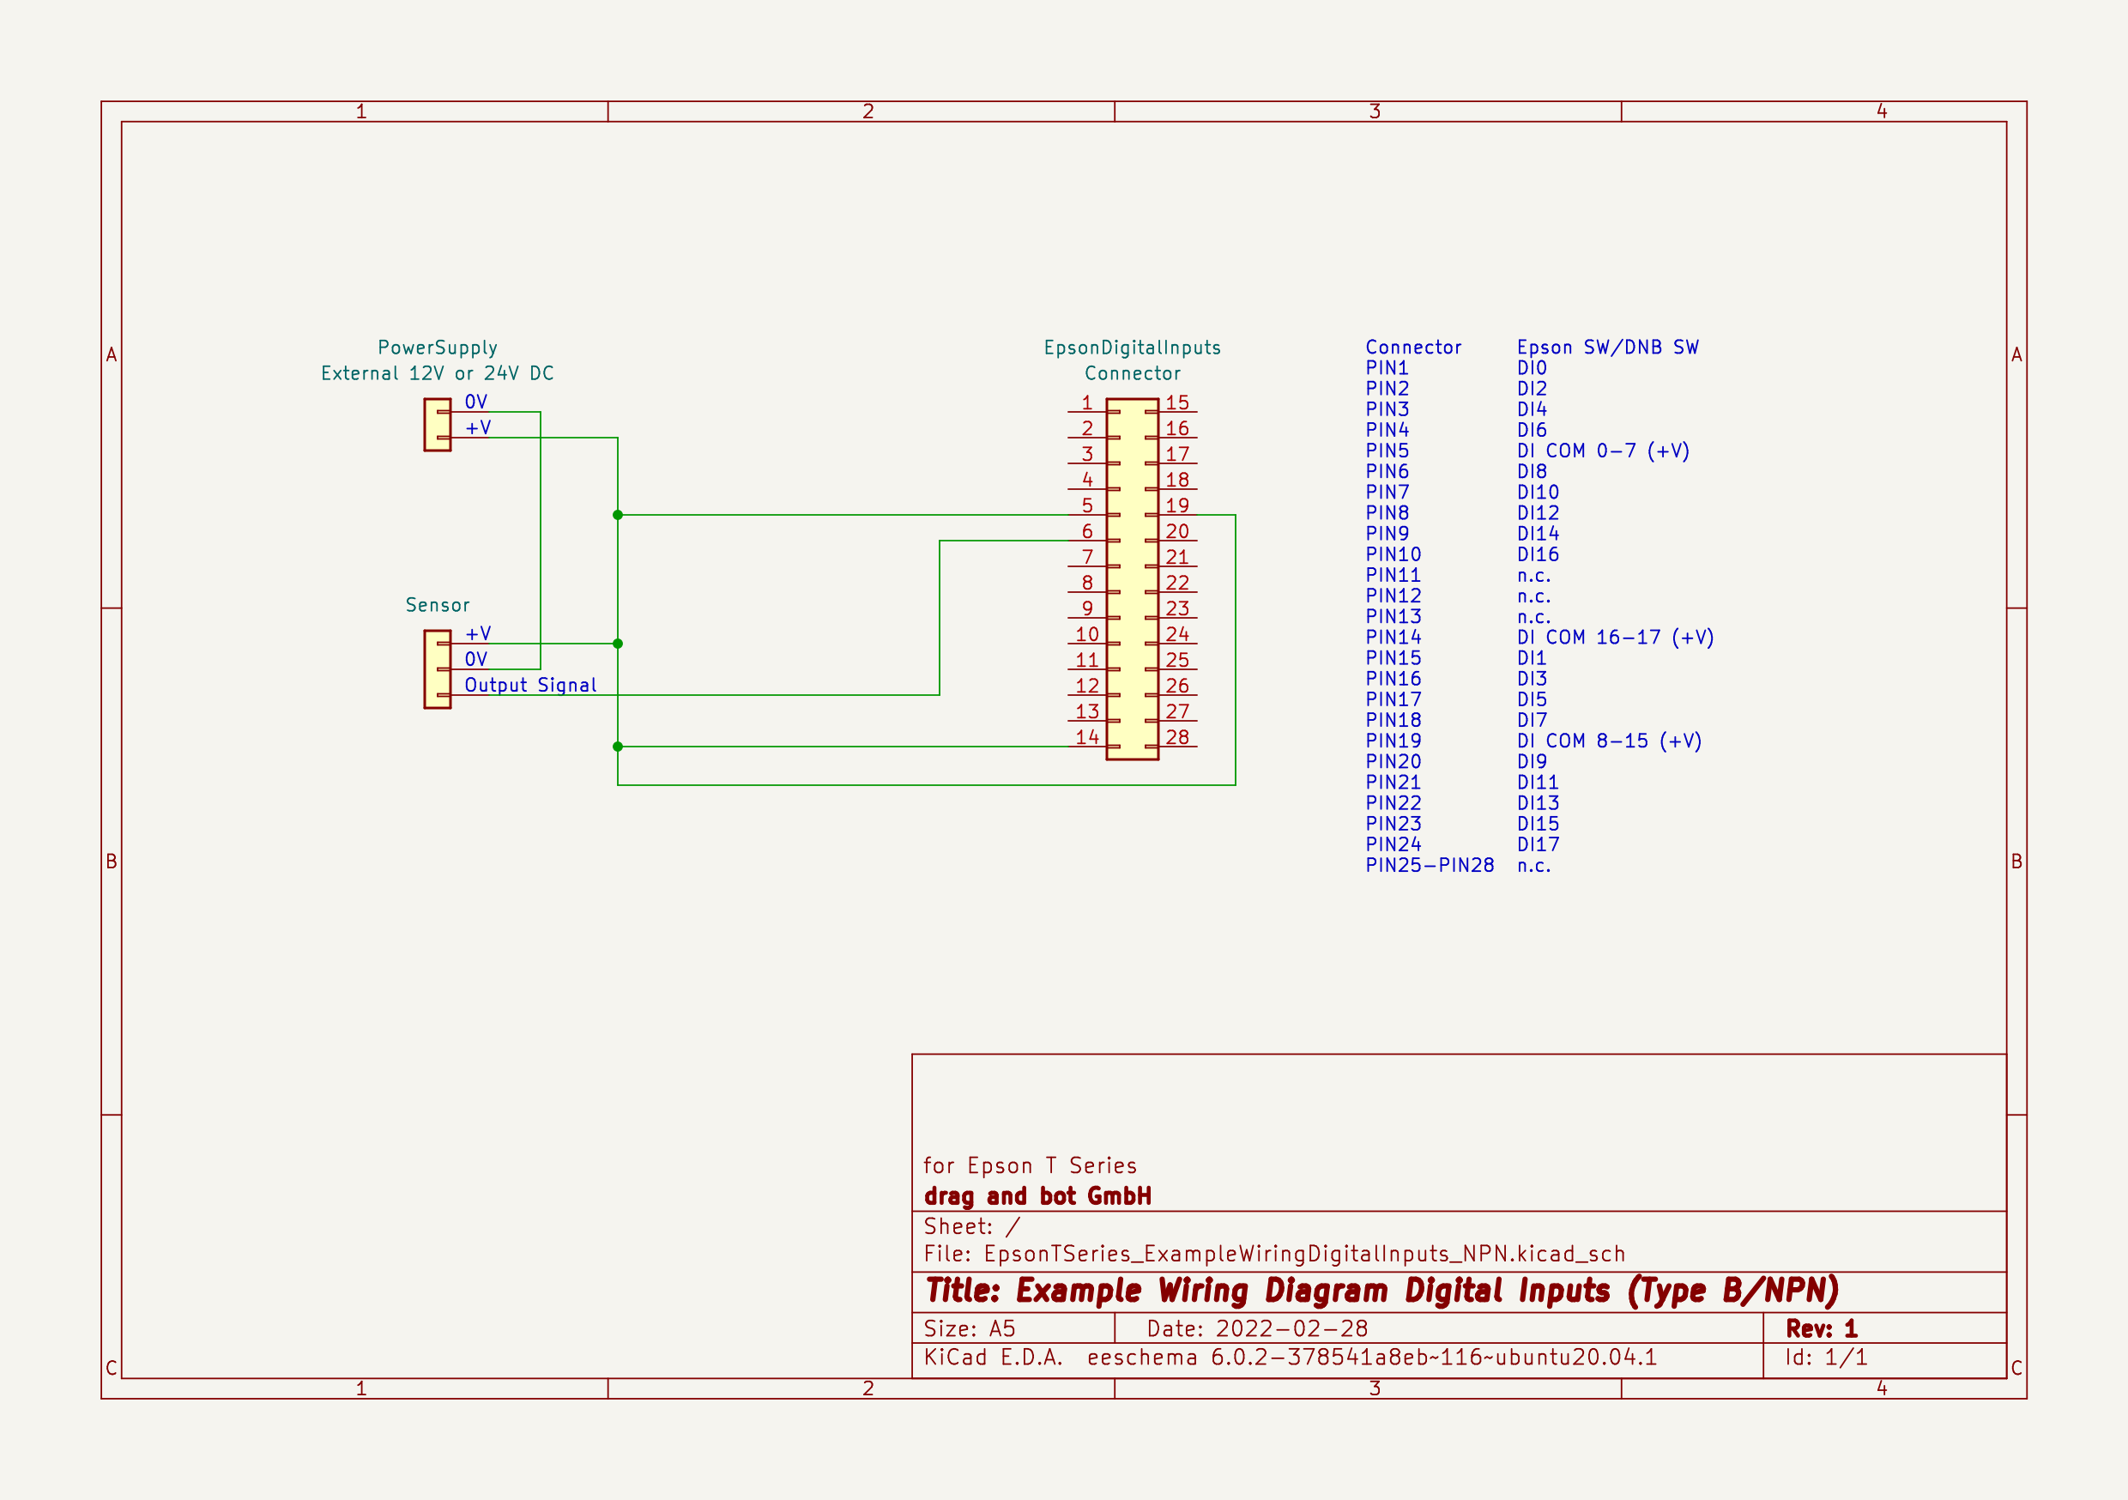Click the 'PIN14' table entry
The height and width of the screenshot is (1500, 2128).
coord(1393,637)
